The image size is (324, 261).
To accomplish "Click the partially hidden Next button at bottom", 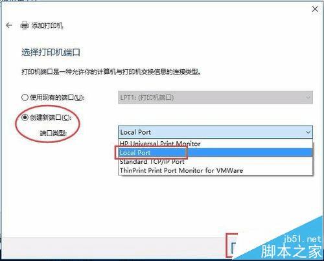I will [233, 246].
